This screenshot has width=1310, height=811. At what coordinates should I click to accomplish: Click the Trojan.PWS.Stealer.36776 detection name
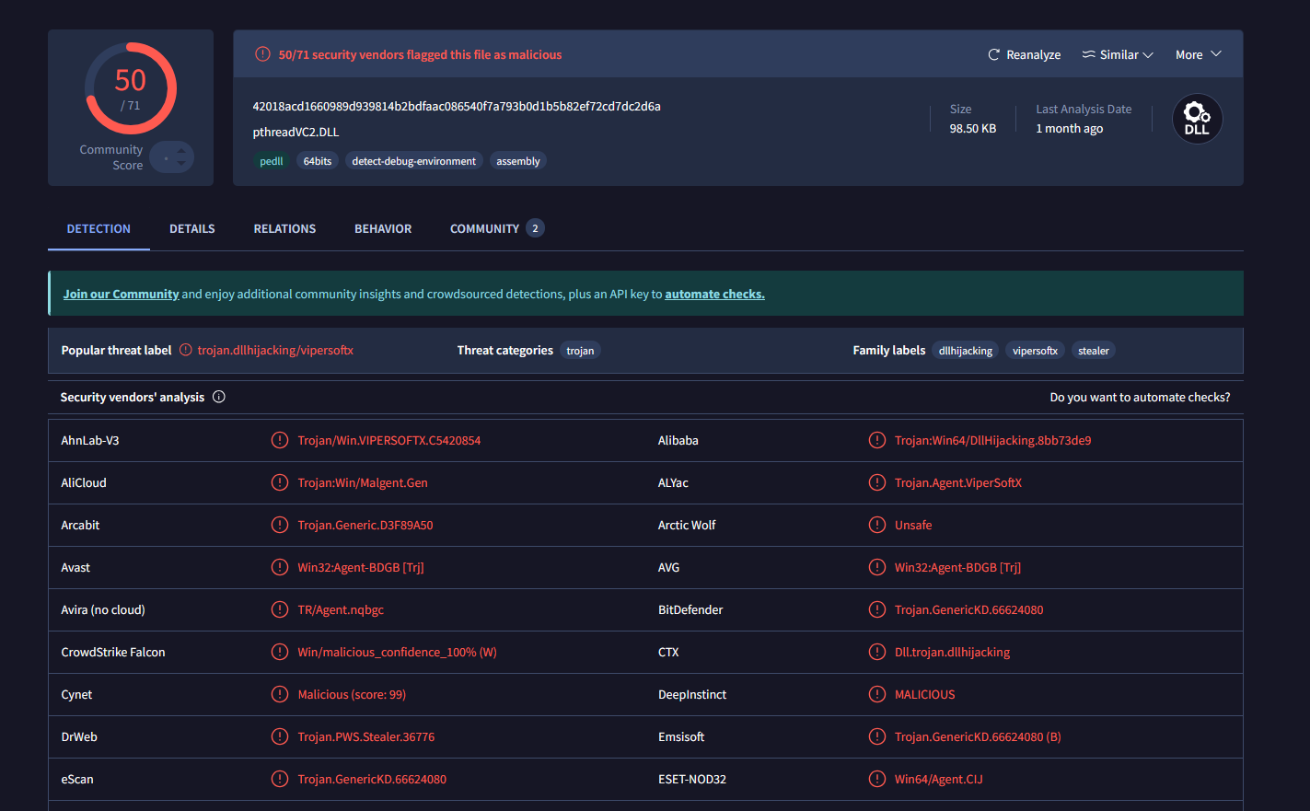366,736
